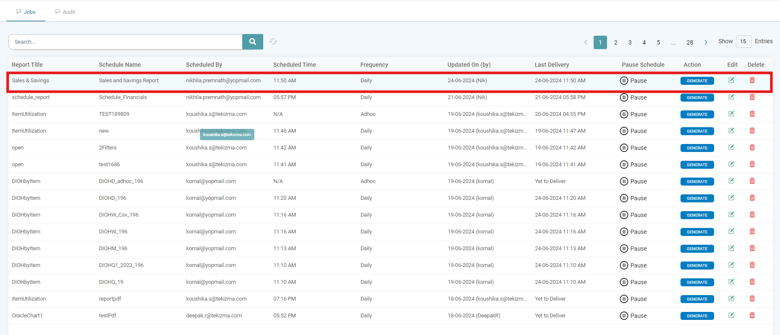780x335 pixels.
Task: Edit the testPdf schedule
Action: [731, 315]
